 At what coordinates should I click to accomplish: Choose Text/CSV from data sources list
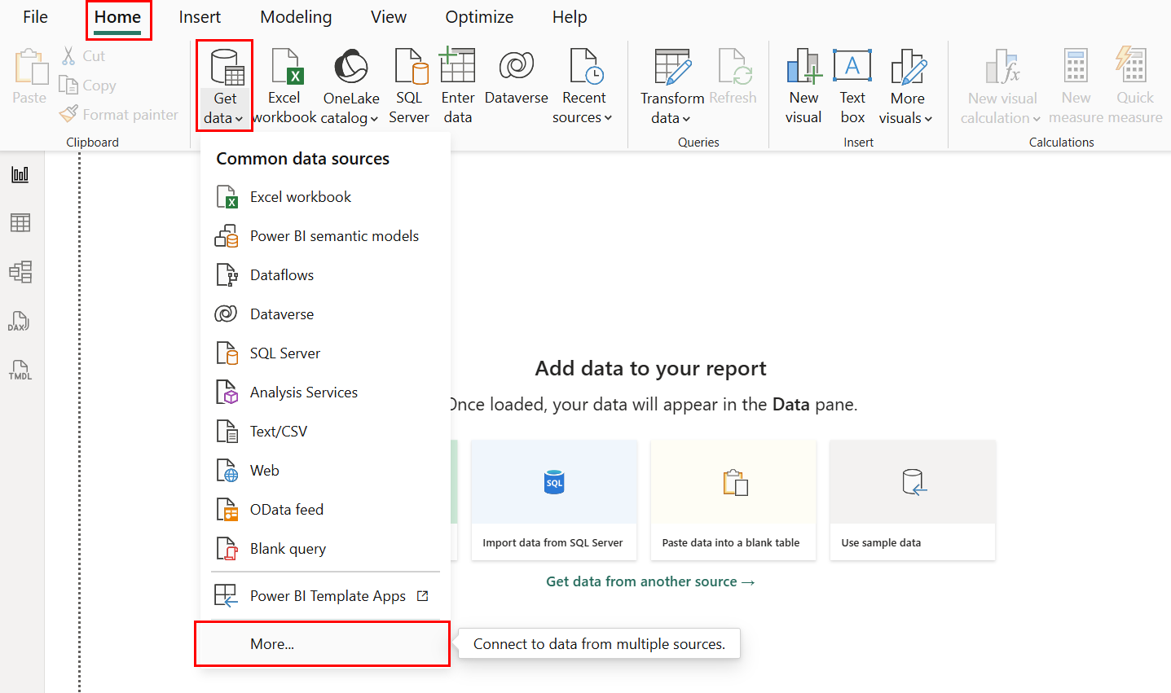tap(279, 432)
